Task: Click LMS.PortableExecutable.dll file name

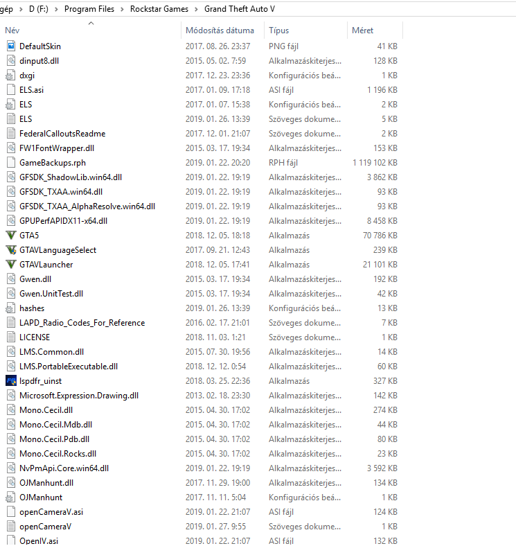Action: tap(69, 367)
